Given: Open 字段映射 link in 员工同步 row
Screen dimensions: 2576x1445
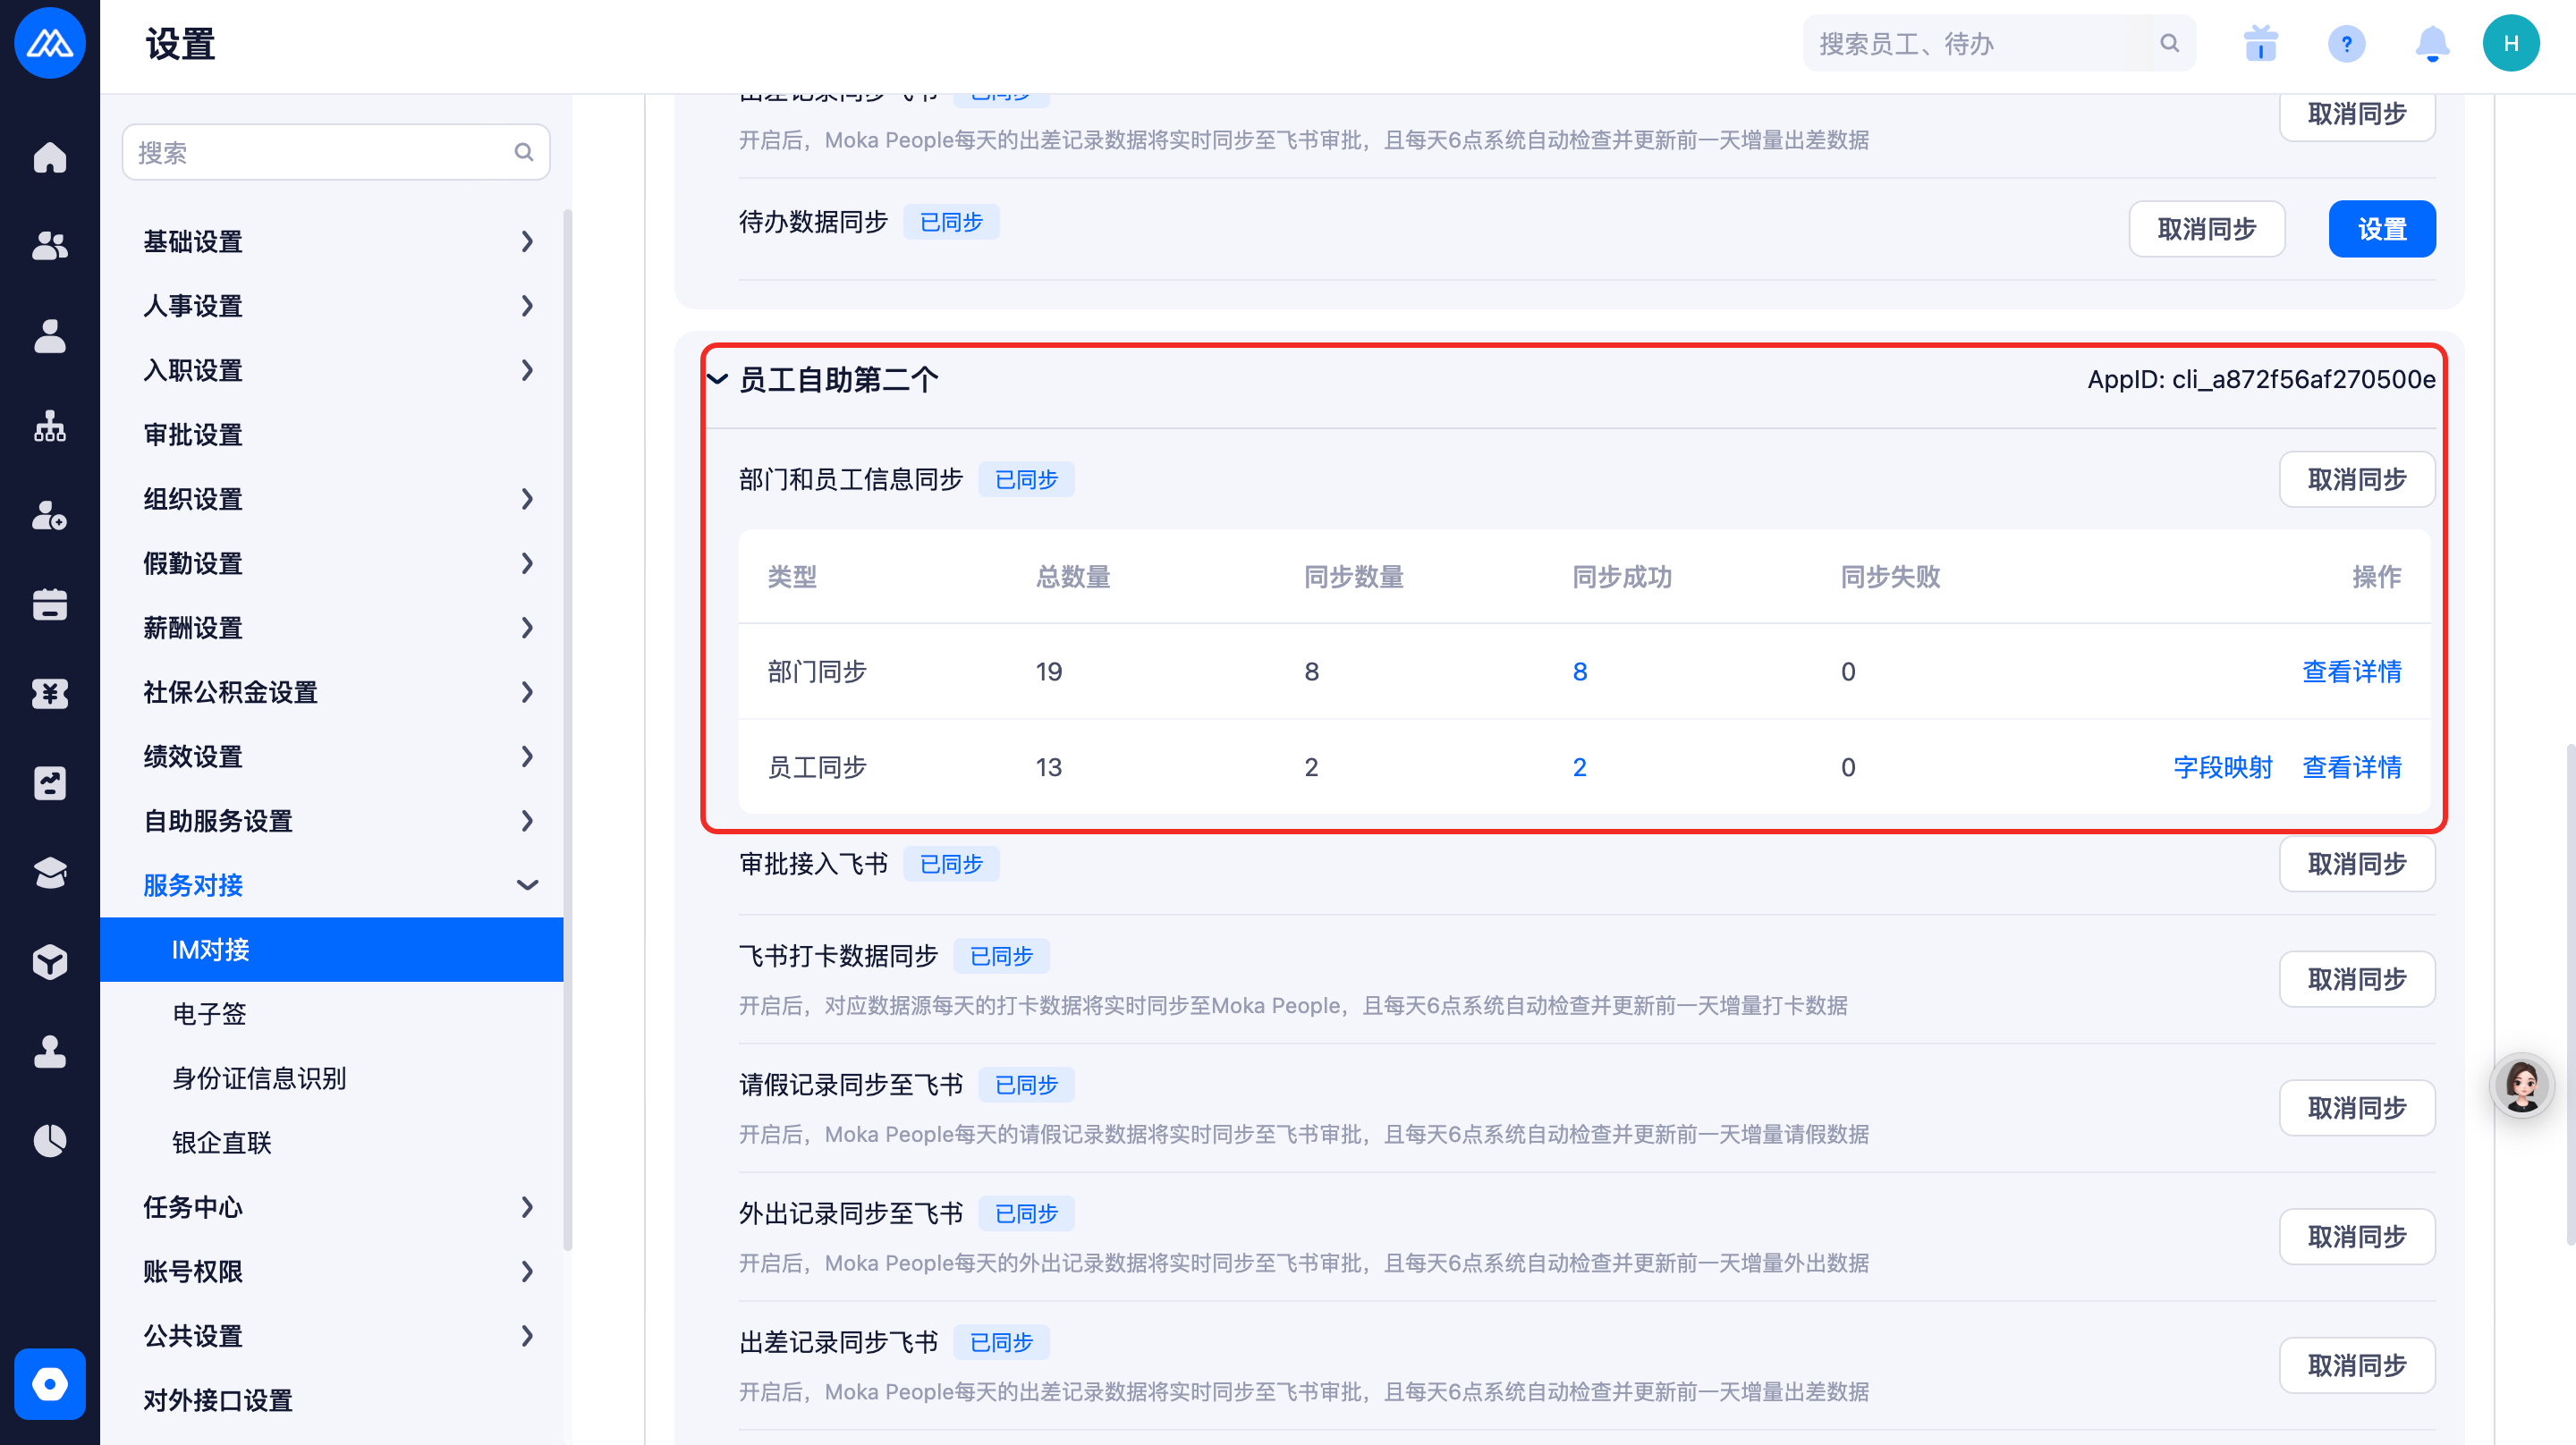Looking at the screenshot, I should click(x=2222, y=767).
